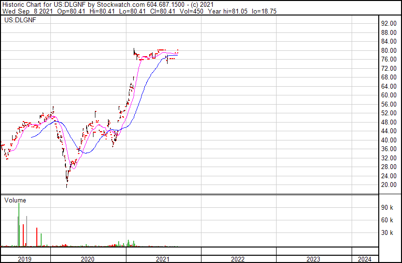This screenshot has width=402, height=263.
Task: Select the 90 k volume axis label
Action: click(x=387, y=207)
